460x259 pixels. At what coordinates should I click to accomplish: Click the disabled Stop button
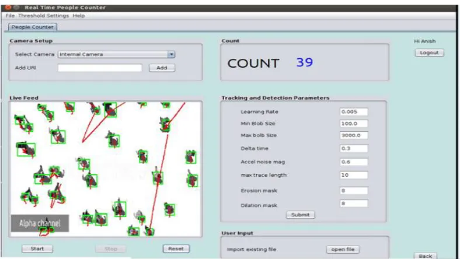(110, 249)
